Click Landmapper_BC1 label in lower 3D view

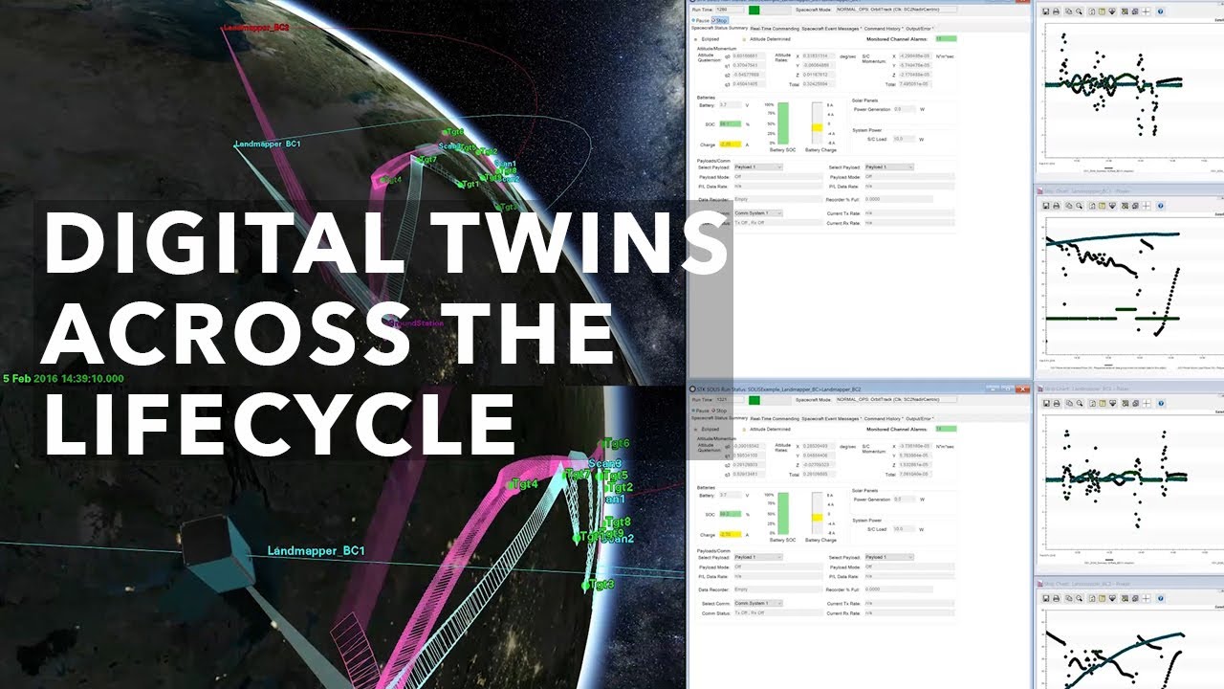pos(316,551)
